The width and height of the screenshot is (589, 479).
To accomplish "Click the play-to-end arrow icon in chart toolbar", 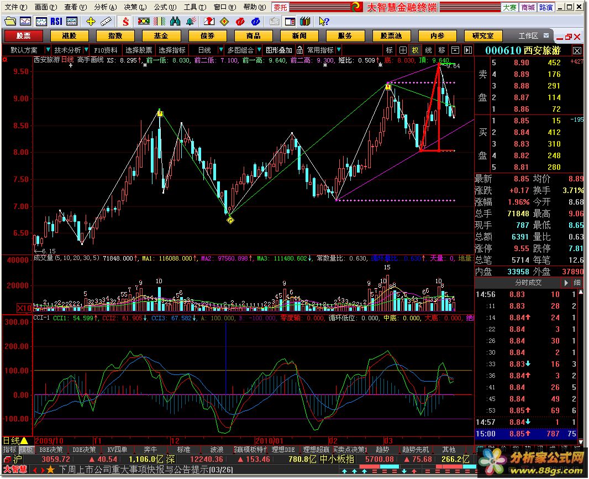I will (467, 50).
